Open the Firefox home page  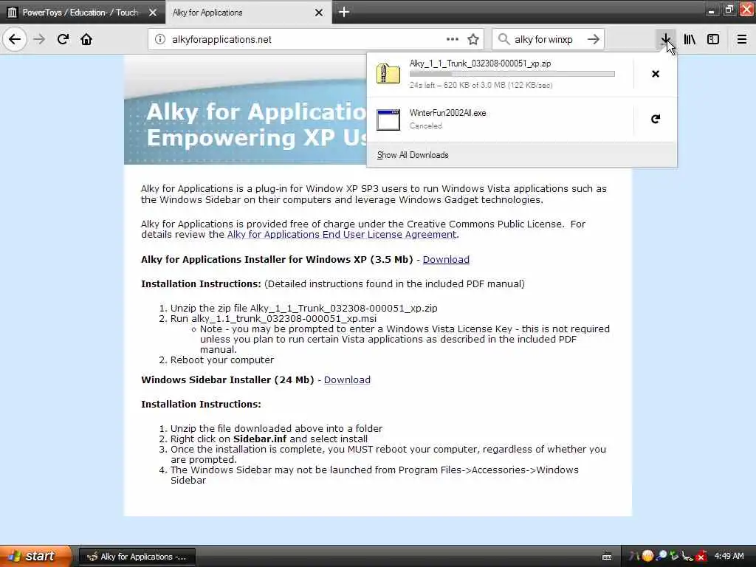[x=86, y=39]
